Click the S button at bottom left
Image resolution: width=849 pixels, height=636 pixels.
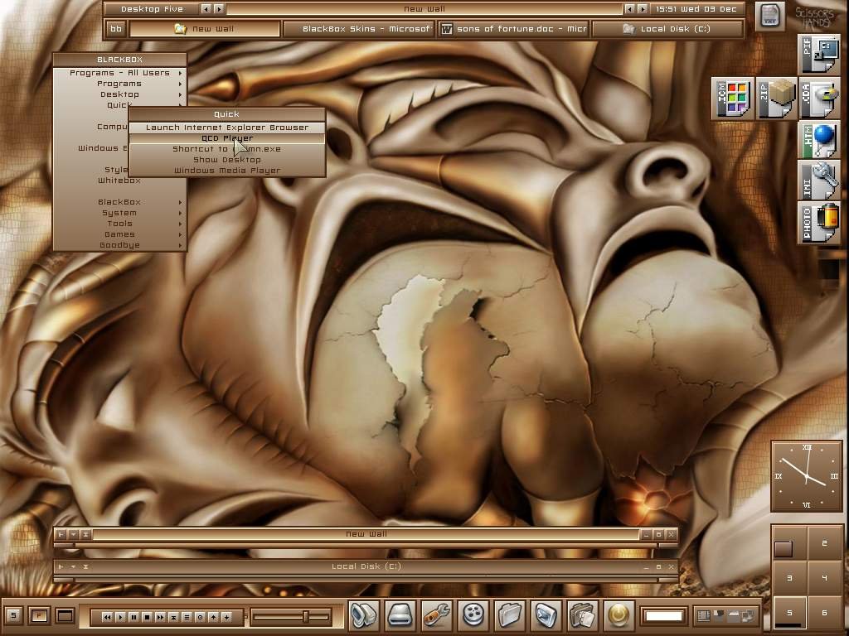(13, 615)
